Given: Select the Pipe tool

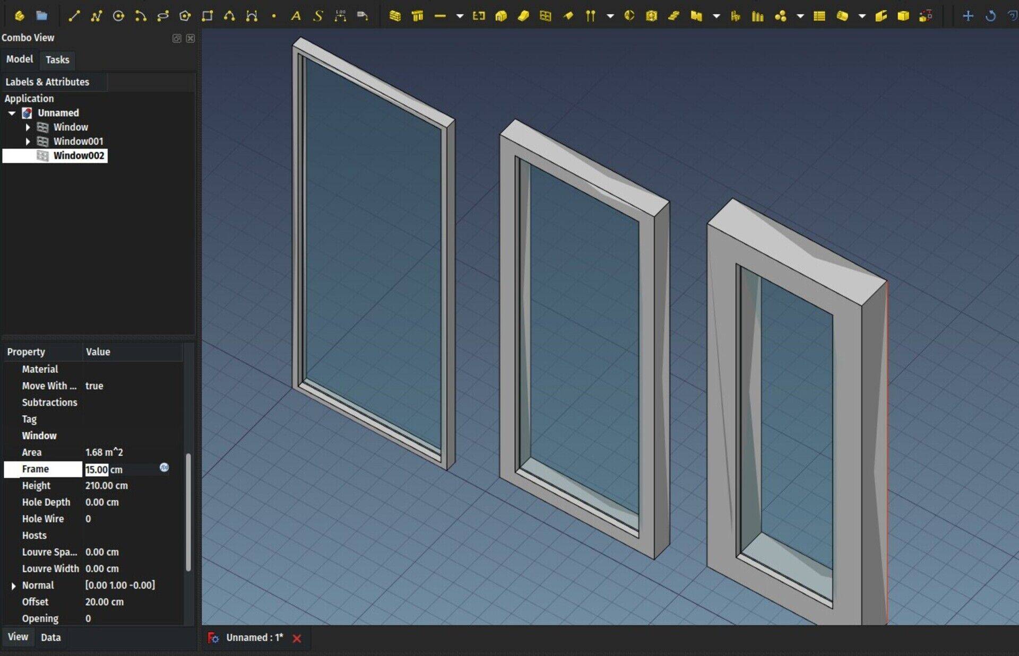Looking at the screenshot, I should tap(842, 16).
